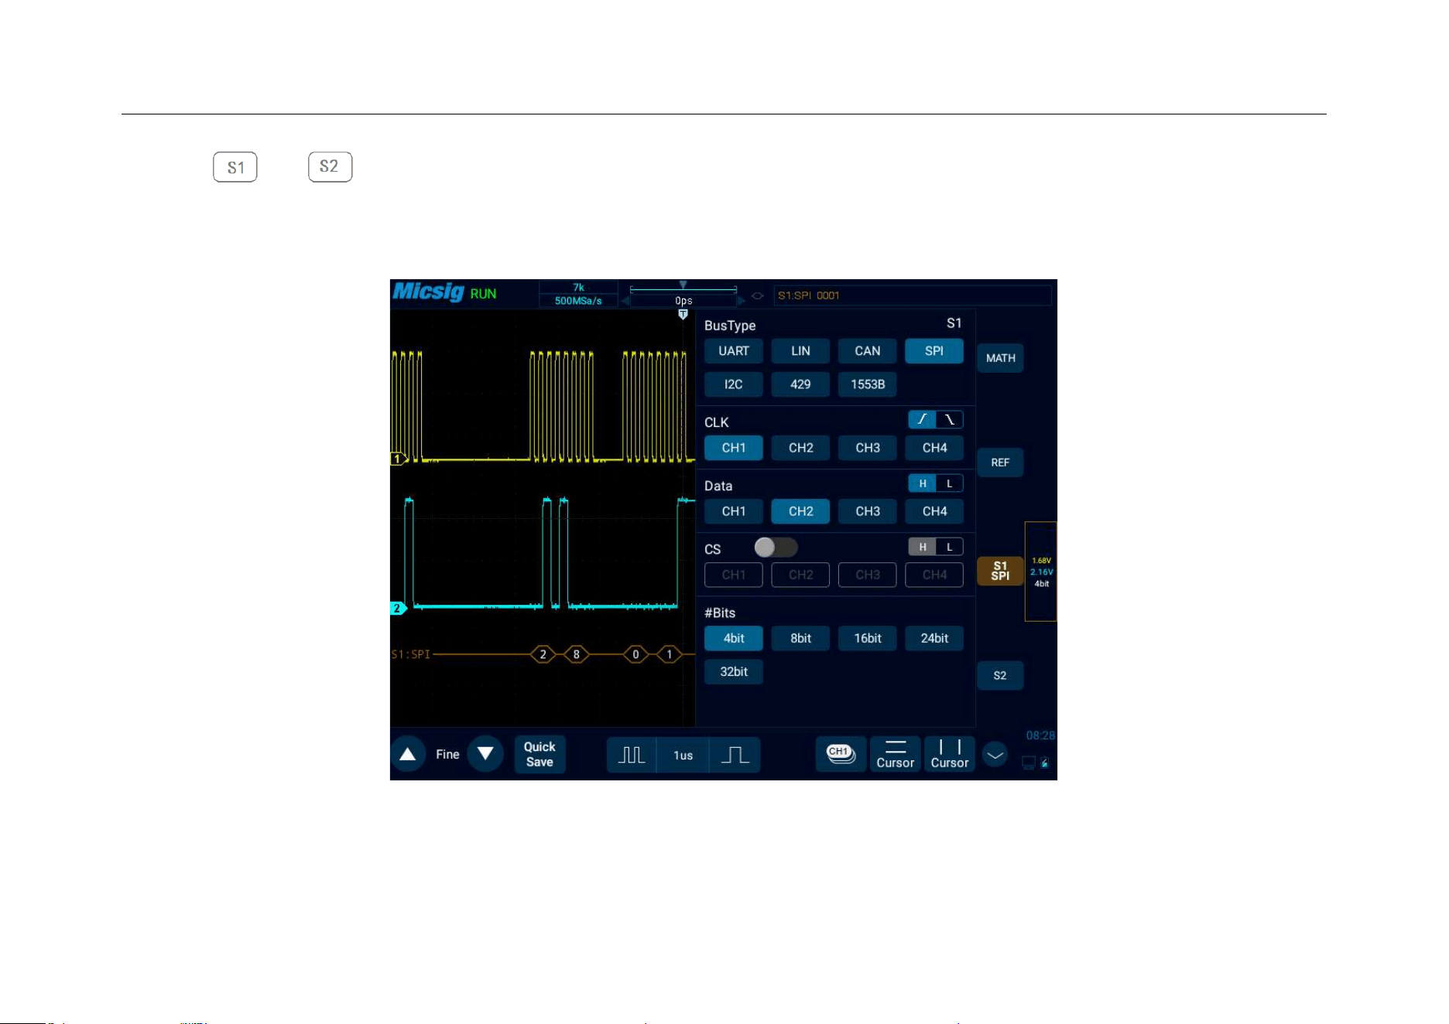1449x1024 pixels.
Task: Open the REF channel menu
Action: (x=1000, y=463)
